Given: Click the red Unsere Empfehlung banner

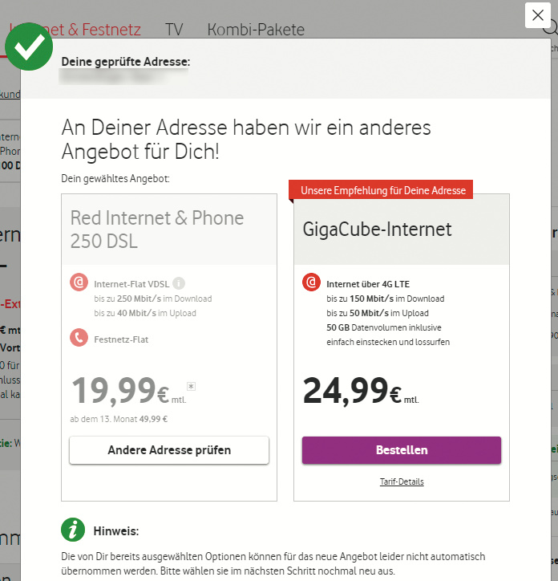Looking at the screenshot, I should coord(381,190).
